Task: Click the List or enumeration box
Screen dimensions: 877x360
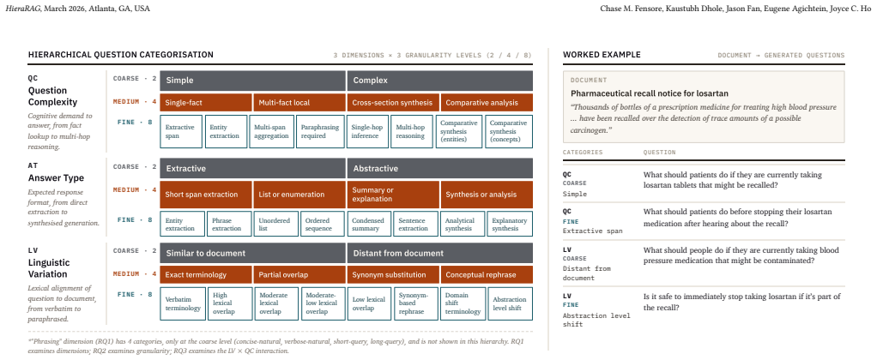Action: pos(299,195)
